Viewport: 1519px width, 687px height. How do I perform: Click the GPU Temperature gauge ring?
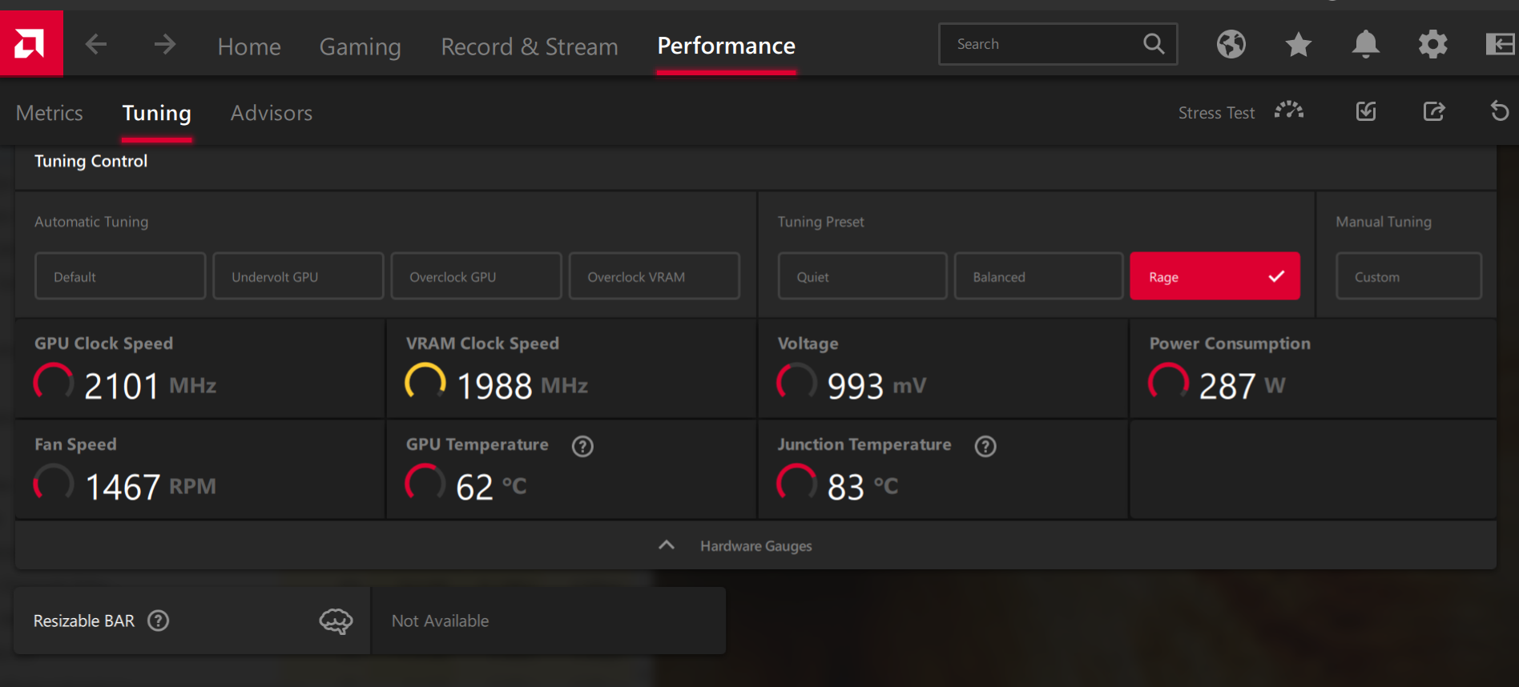pos(425,484)
